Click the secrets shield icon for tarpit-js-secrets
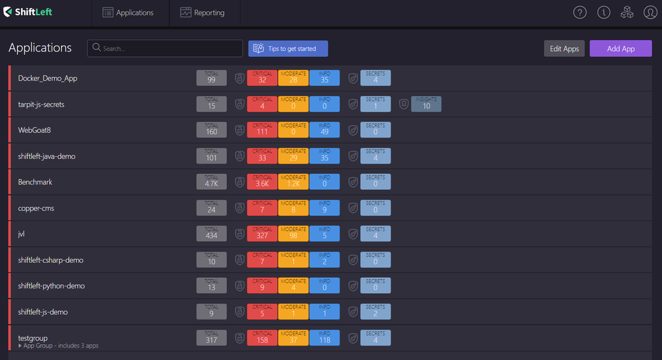This screenshot has height=360, width=662. [353, 105]
